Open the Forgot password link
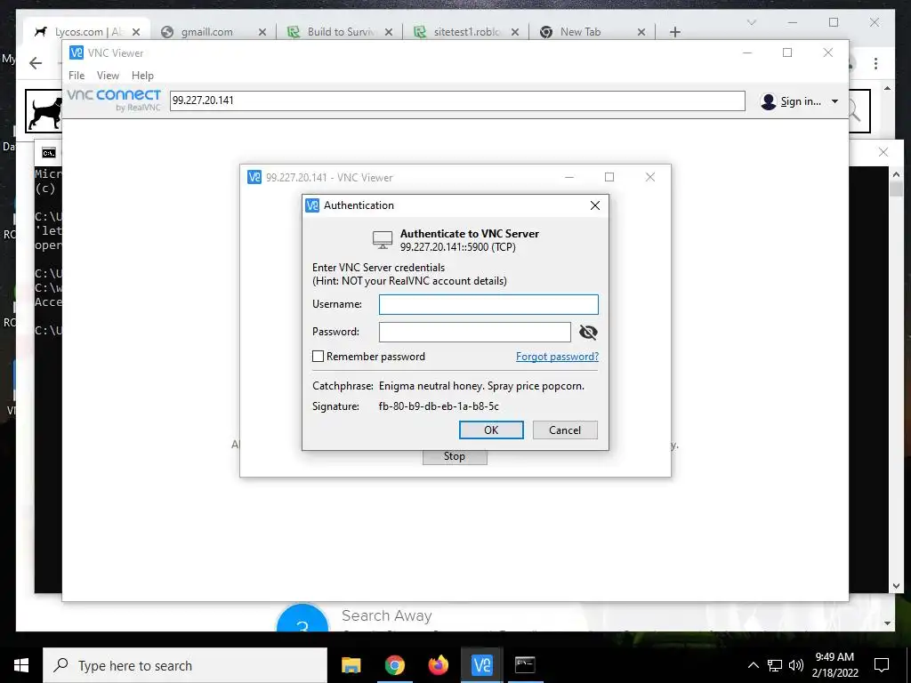This screenshot has height=683, width=911. click(557, 356)
